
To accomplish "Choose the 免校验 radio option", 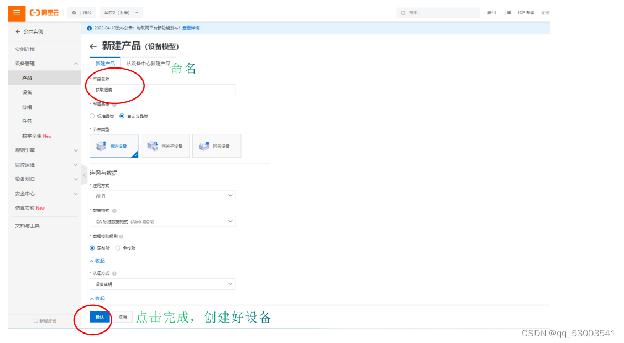I will pos(118,248).
